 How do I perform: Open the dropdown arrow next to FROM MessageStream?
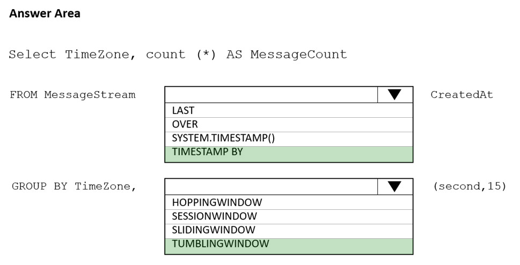[x=394, y=95]
